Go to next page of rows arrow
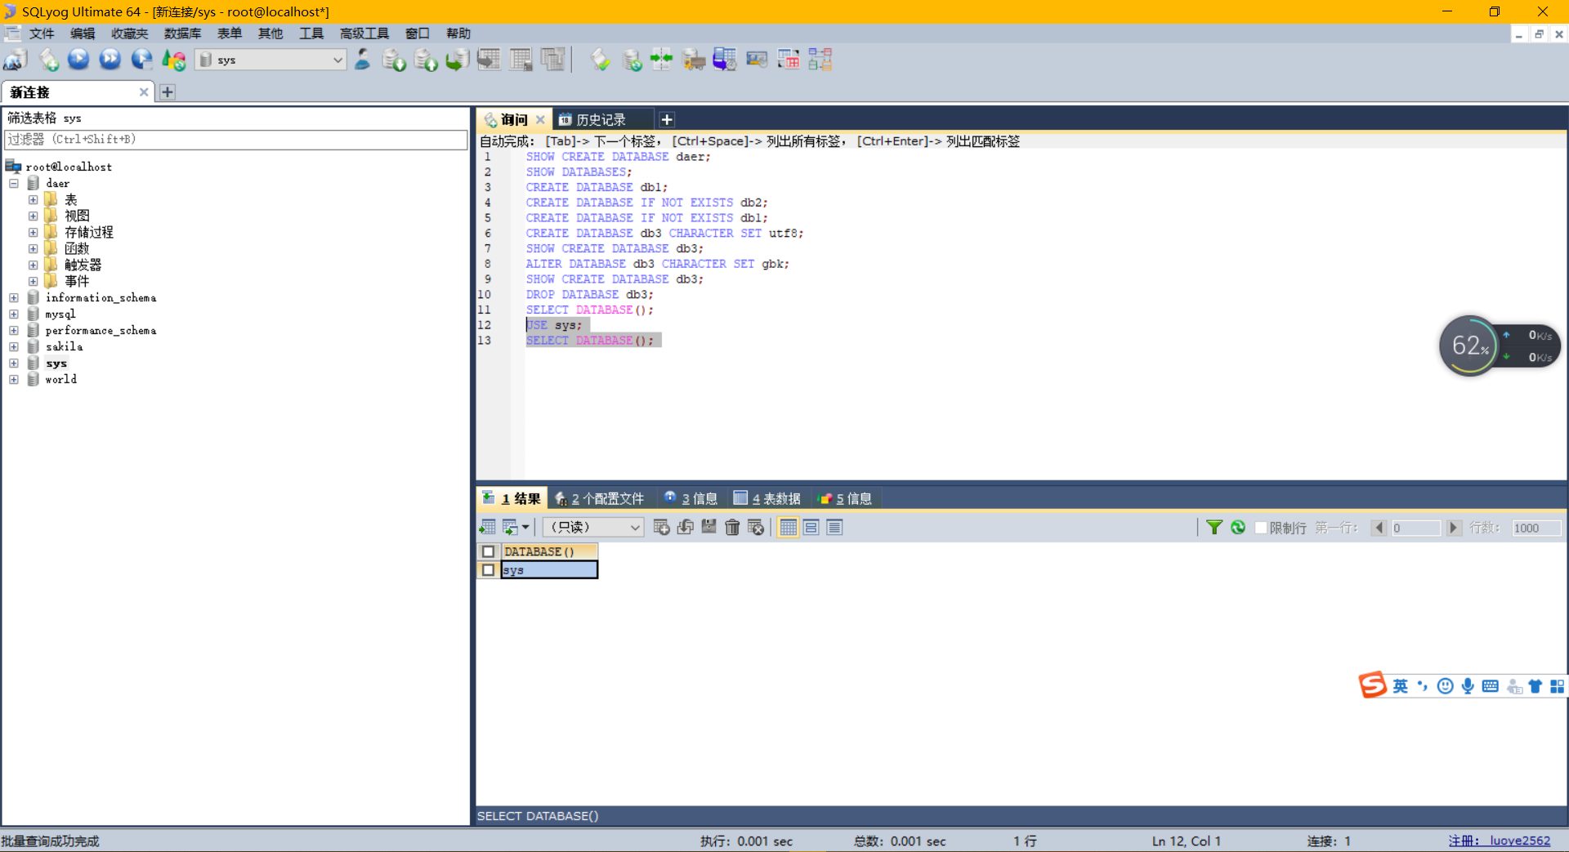 1453,528
